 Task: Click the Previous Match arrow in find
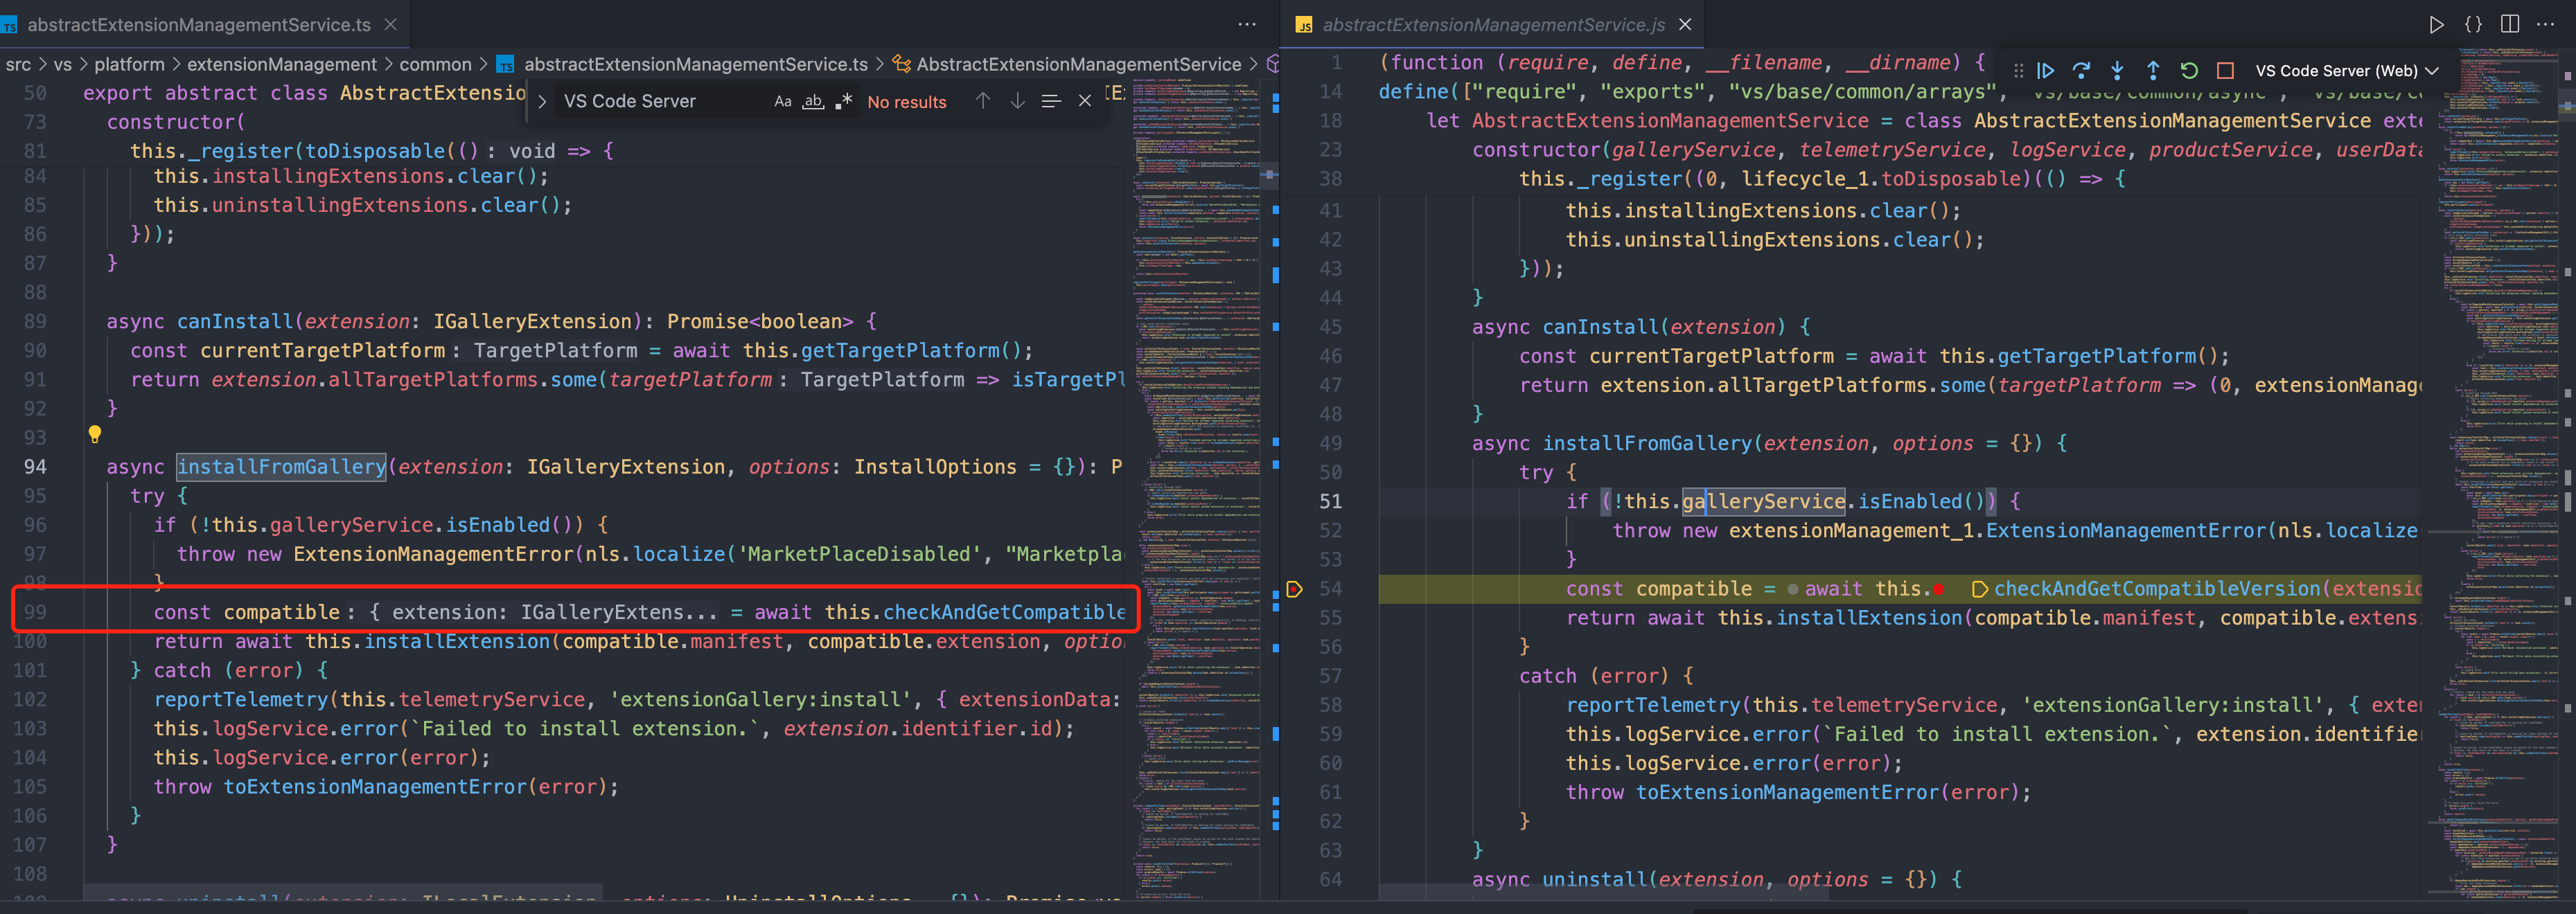point(983,100)
